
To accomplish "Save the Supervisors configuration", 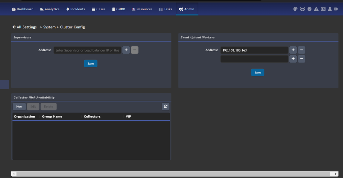I will [91, 64].
